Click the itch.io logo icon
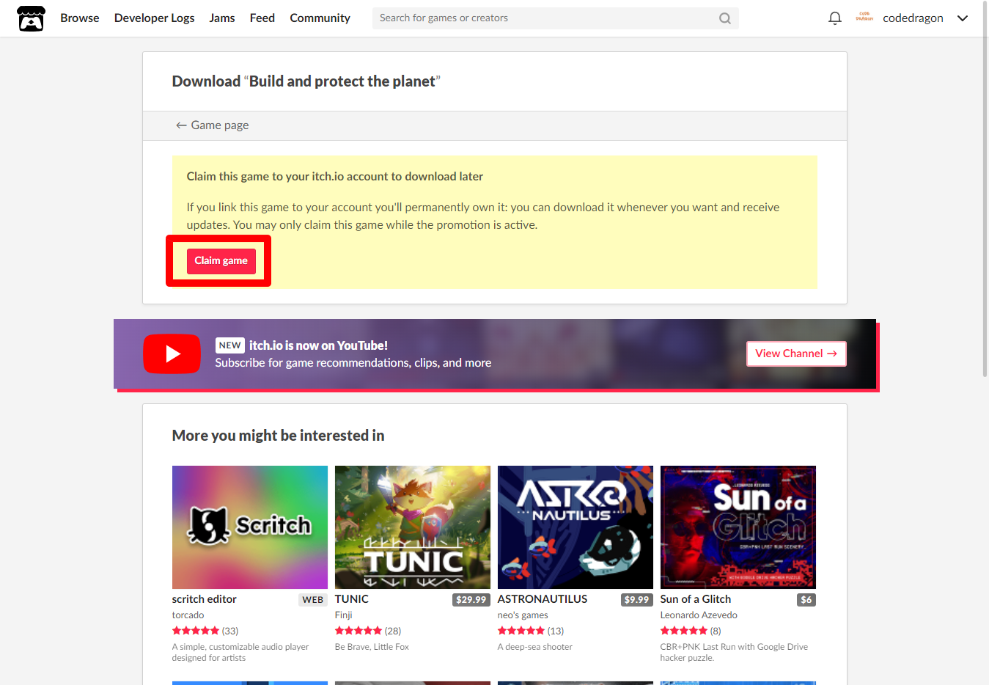Screen dimensions: 989x685 point(31,18)
